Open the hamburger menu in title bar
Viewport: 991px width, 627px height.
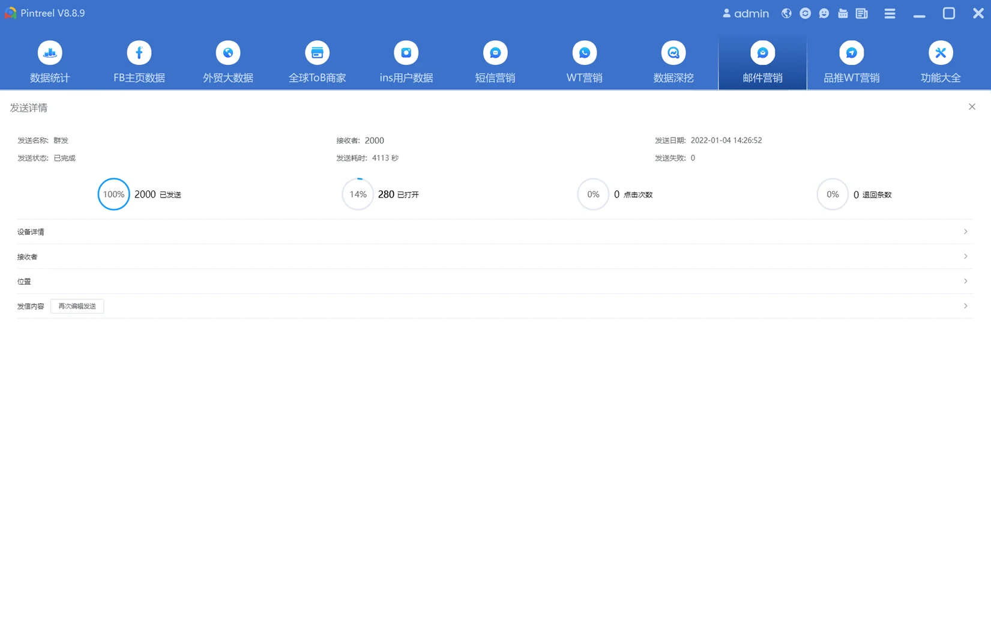coord(890,13)
